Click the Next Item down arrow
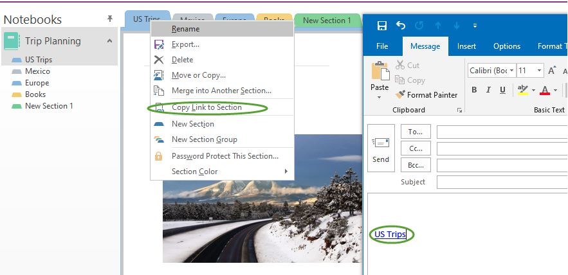568x275 pixels. pyautogui.click(x=457, y=26)
